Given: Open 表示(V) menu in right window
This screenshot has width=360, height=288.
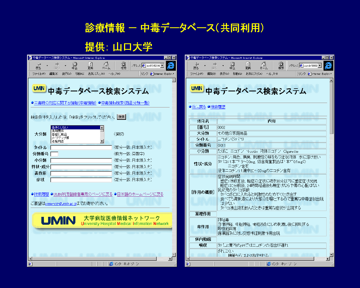Looking at the screenshot, I should click(x=224, y=74).
